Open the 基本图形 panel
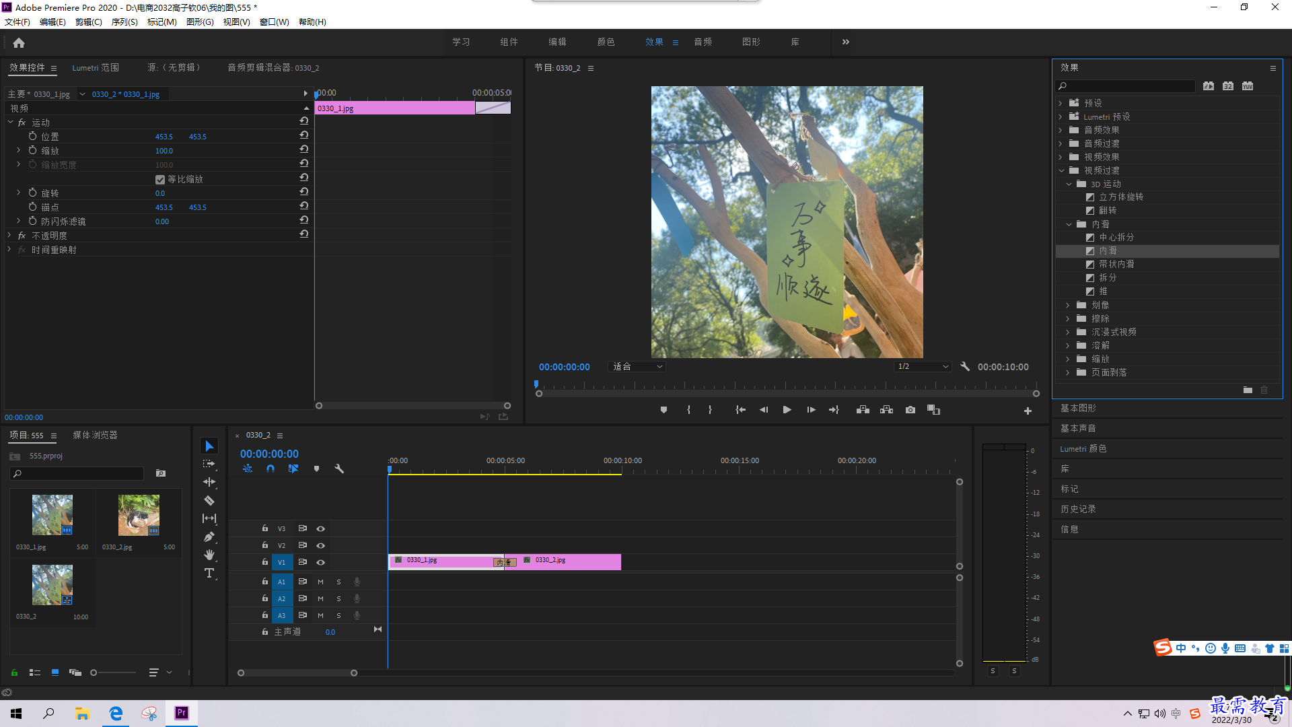This screenshot has width=1292, height=727. 1078,409
